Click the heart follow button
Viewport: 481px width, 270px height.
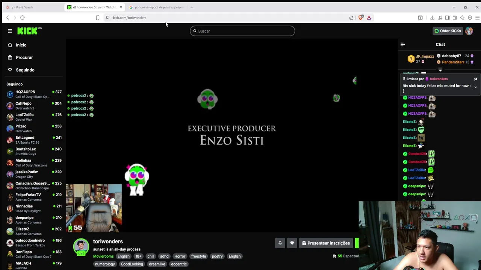[x=292, y=243]
